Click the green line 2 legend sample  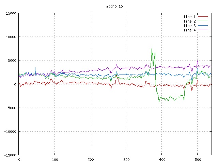click(203, 21)
